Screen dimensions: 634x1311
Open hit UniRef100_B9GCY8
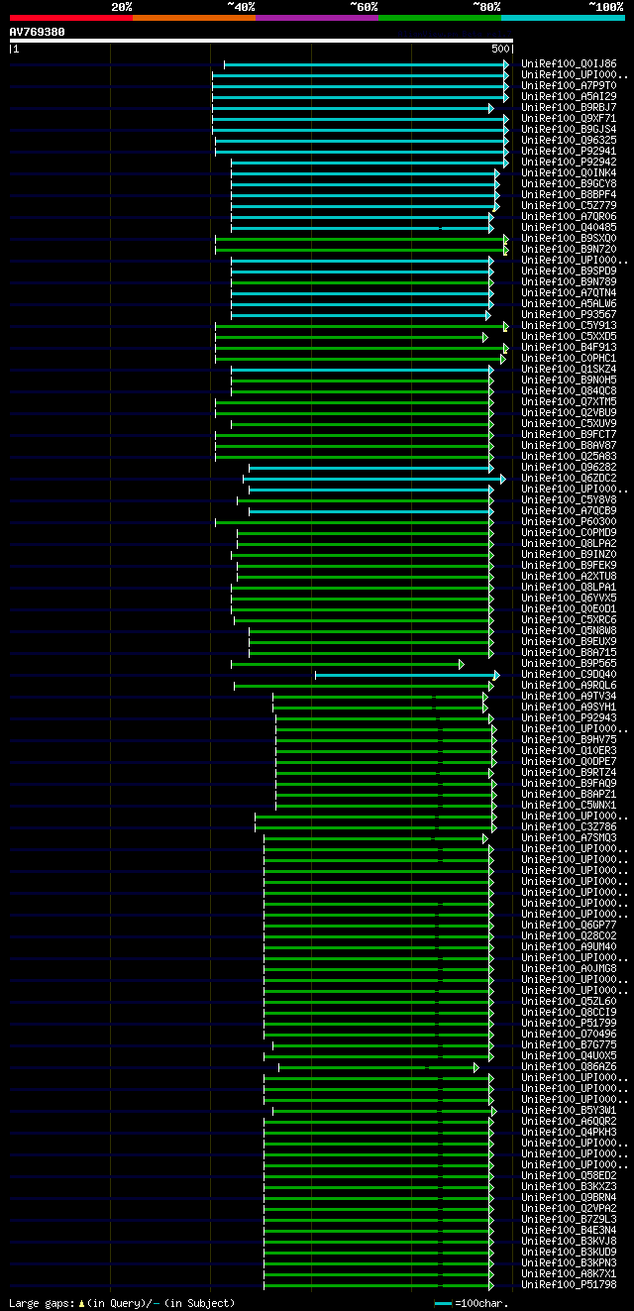[569, 184]
